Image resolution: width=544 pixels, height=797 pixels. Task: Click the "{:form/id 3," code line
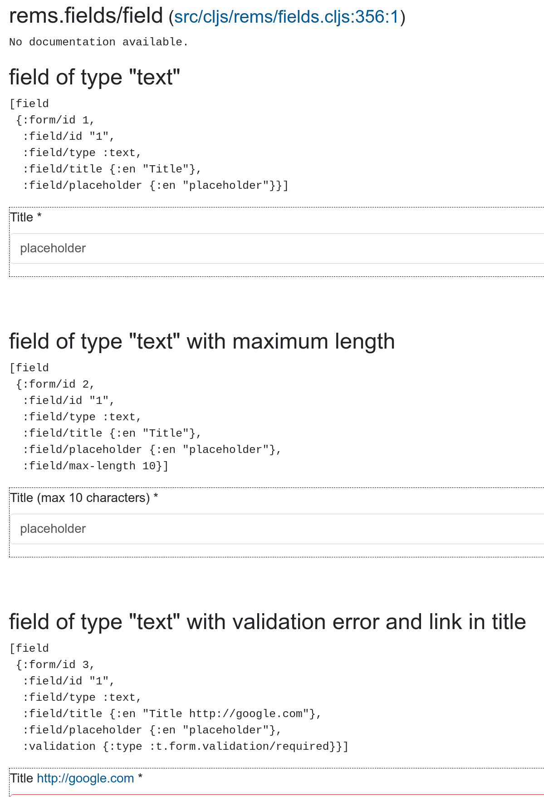pos(55,665)
